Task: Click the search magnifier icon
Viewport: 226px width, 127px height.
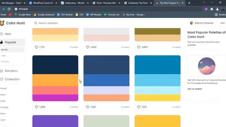Action: pyautogui.click(x=36, y=23)
